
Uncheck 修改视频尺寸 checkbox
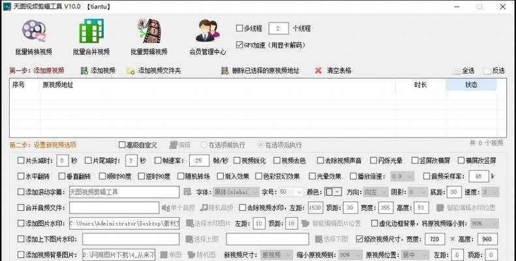pos(359,239)
